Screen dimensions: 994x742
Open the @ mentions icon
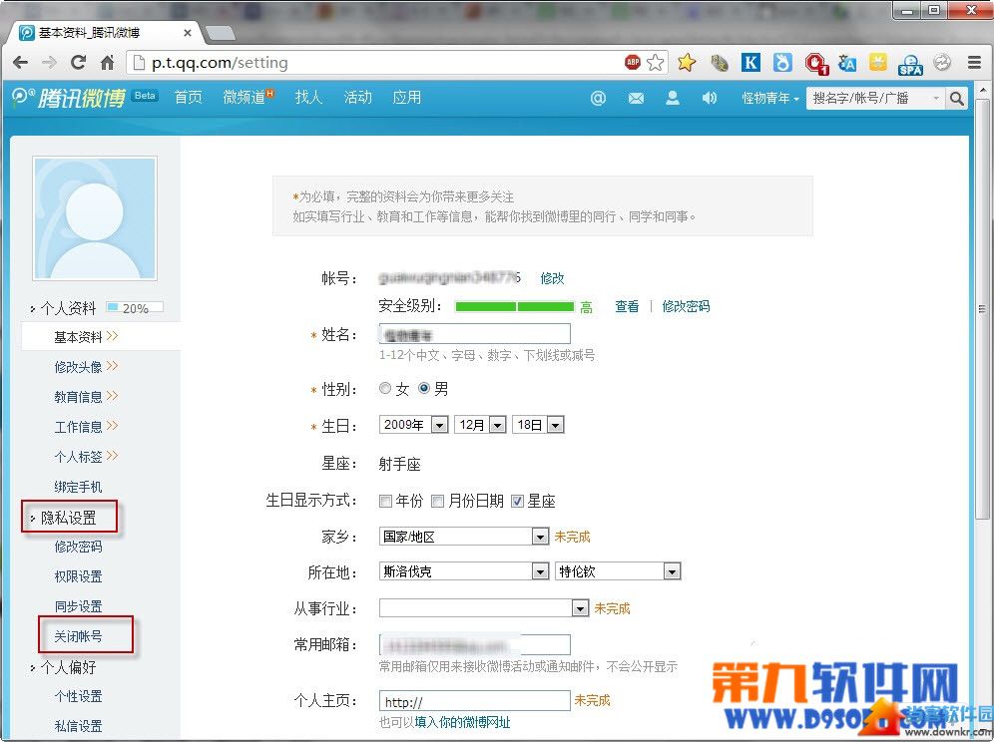(598, 98)
